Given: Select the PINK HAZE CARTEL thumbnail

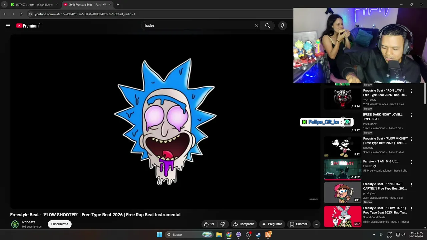Looking at the screenshot, I should (x=343, y=192).
